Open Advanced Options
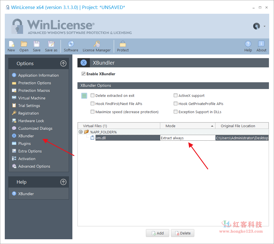The image size is (274, 244). pos(34,166)
